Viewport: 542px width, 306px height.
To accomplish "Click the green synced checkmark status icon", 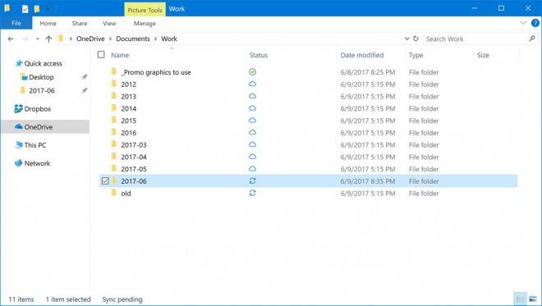I will click(x=253, y=72).
